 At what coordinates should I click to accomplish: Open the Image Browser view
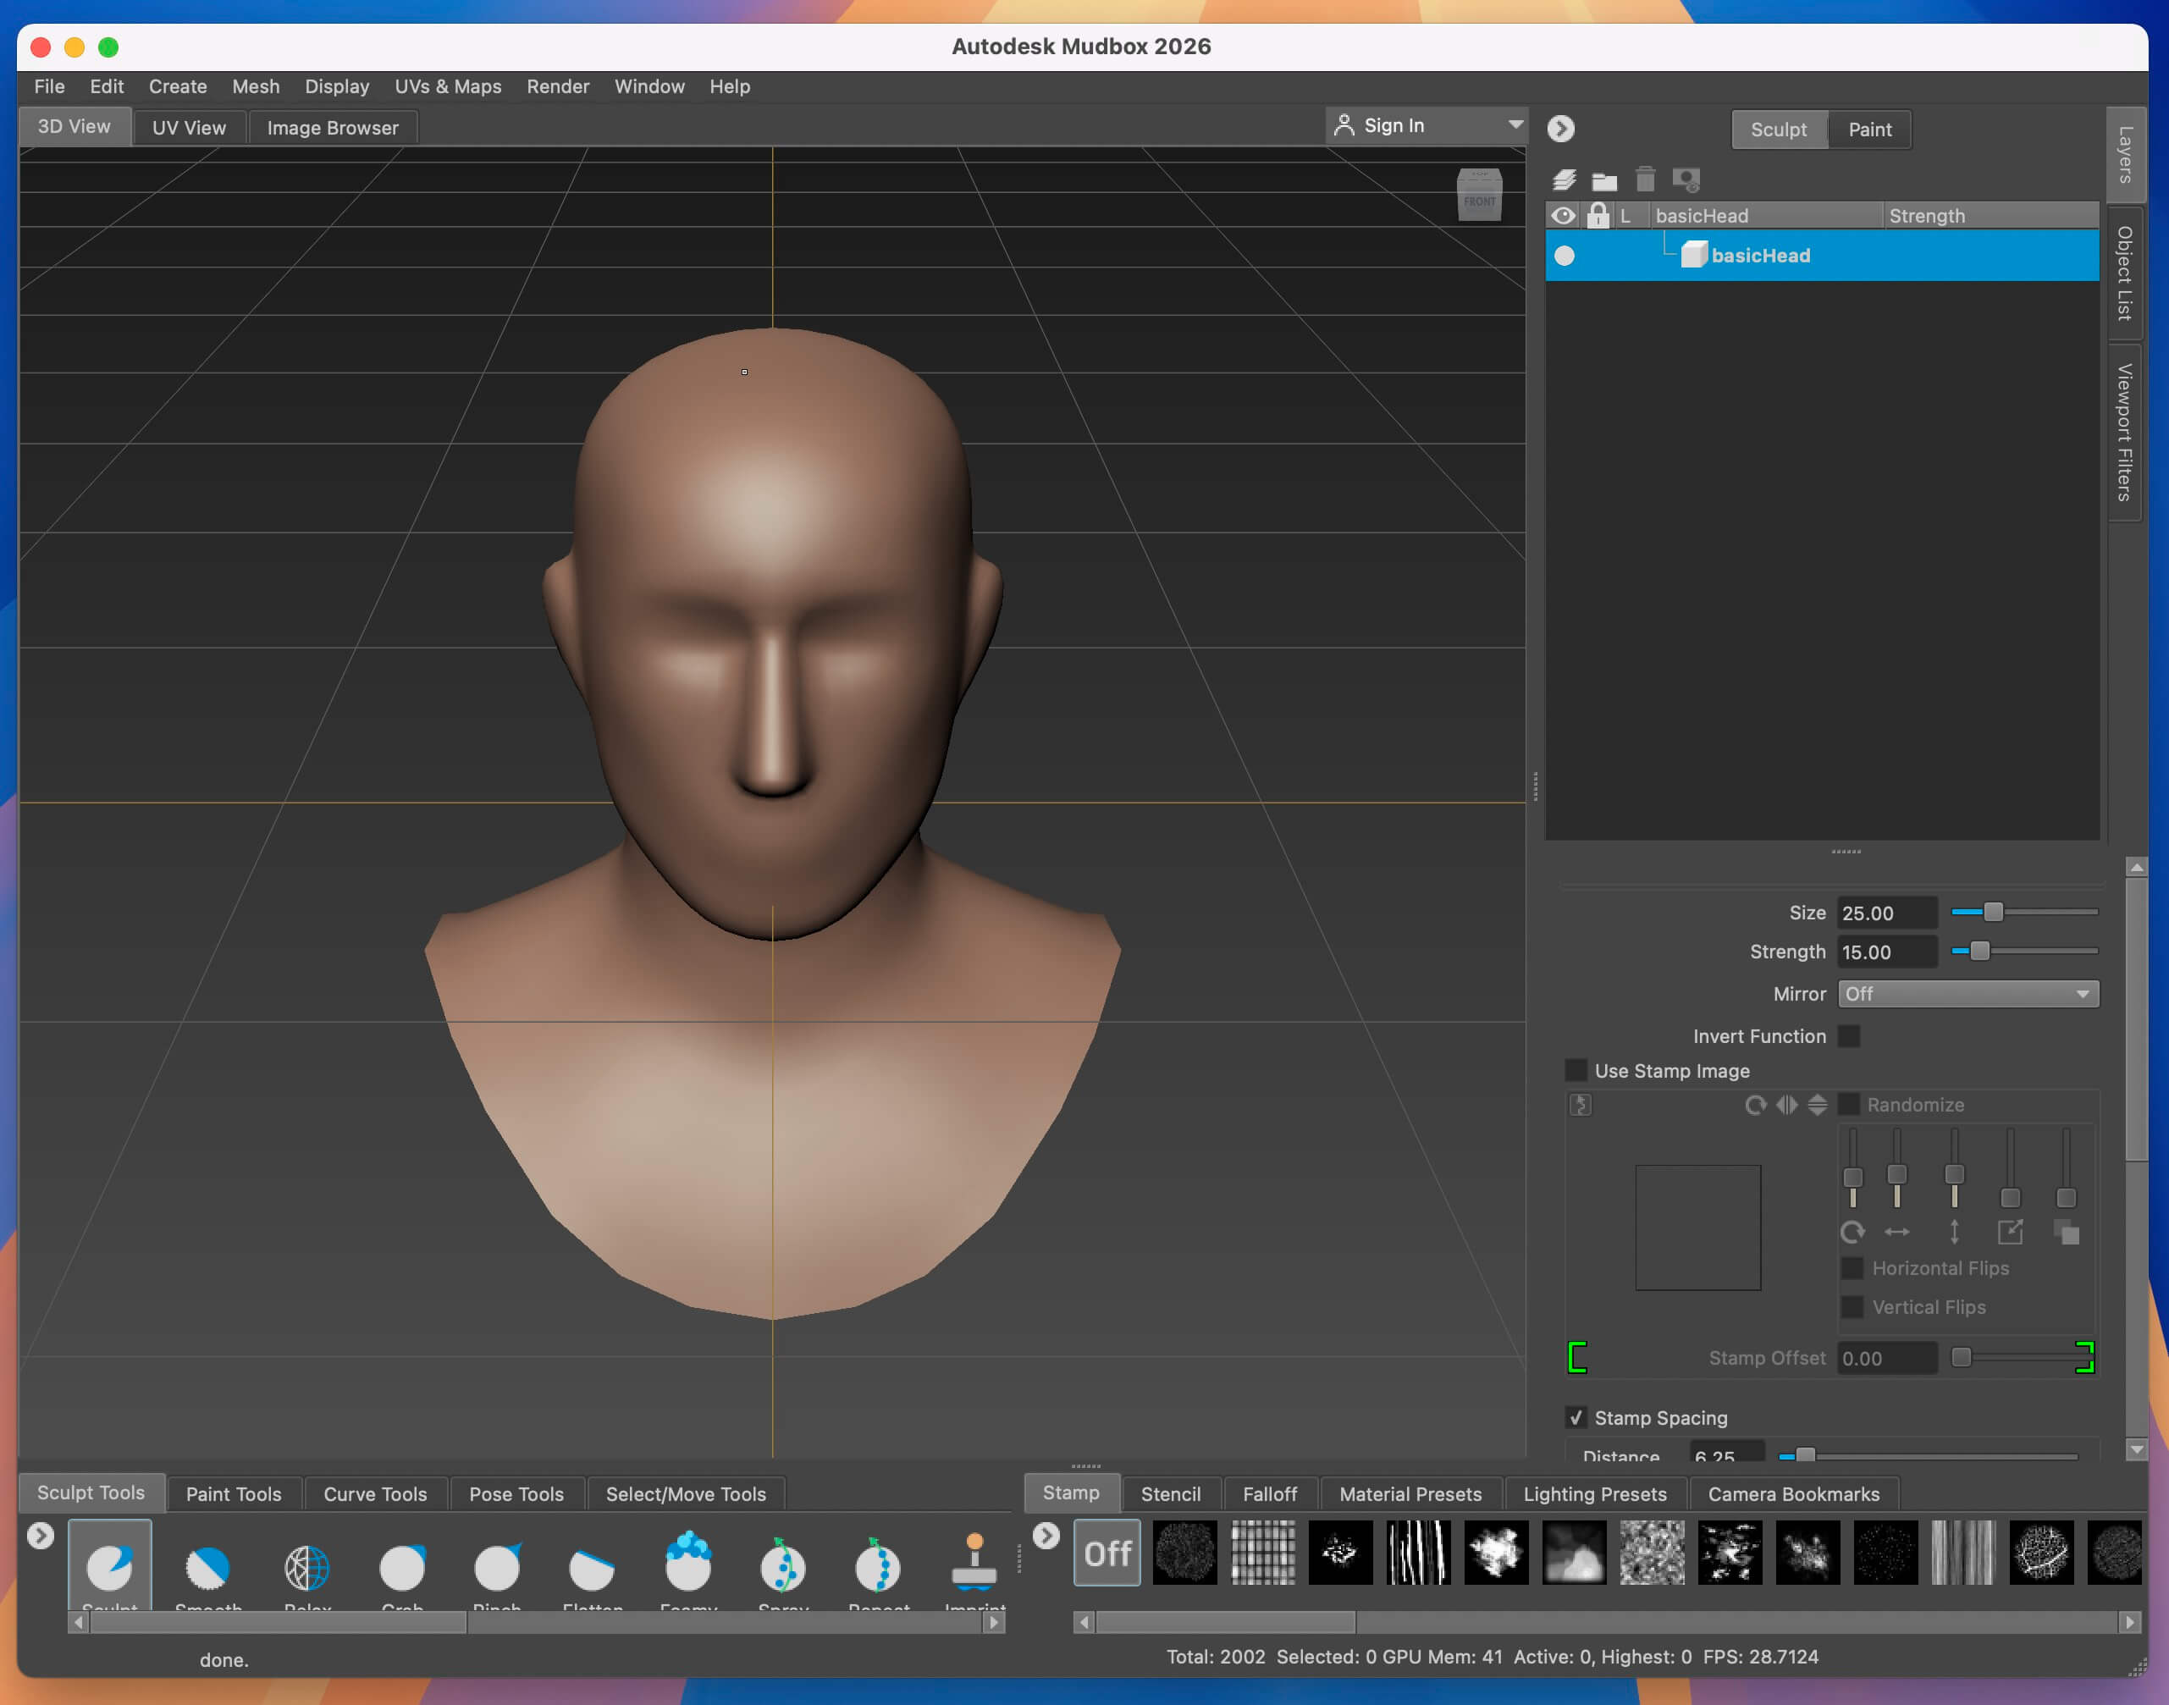tap(333, 127)
